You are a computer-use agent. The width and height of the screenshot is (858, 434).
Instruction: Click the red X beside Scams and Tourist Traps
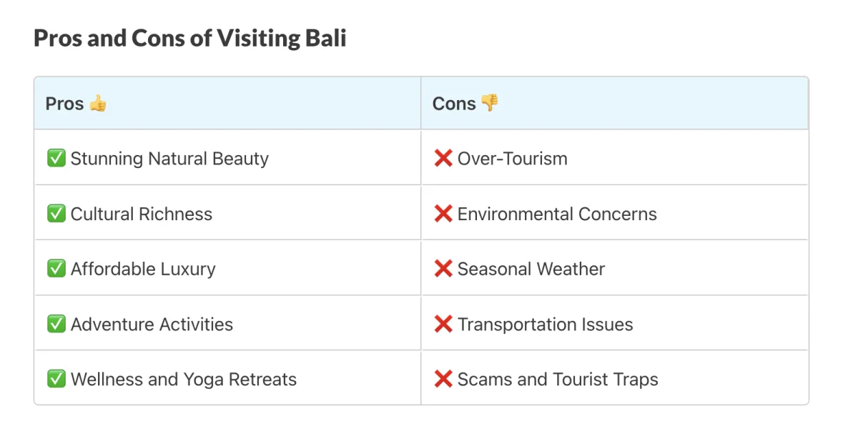click(443, 379)
